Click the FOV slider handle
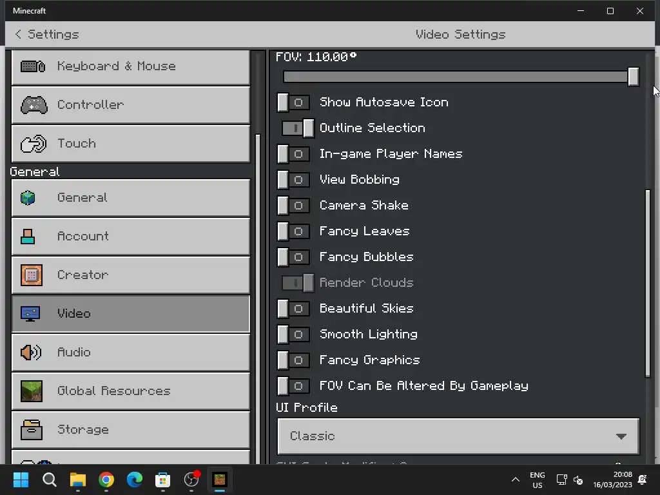 coord(633,77)
